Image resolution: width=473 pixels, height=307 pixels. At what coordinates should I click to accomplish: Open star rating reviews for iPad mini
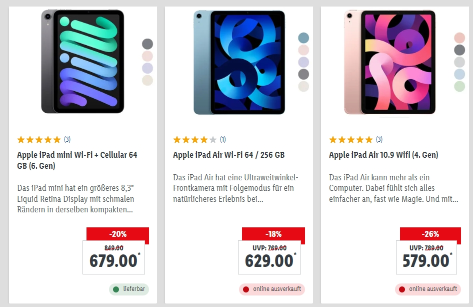coord(43,140)
